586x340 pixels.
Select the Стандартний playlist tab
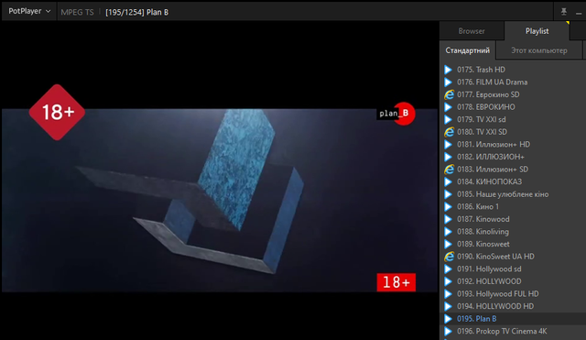(468, 50)
